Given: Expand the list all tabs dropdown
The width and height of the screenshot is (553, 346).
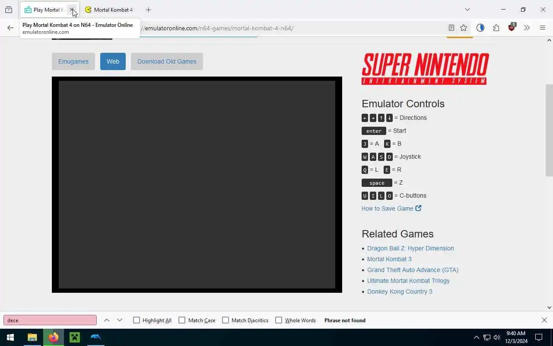Looking at the screenshot, I should point(467,10).
